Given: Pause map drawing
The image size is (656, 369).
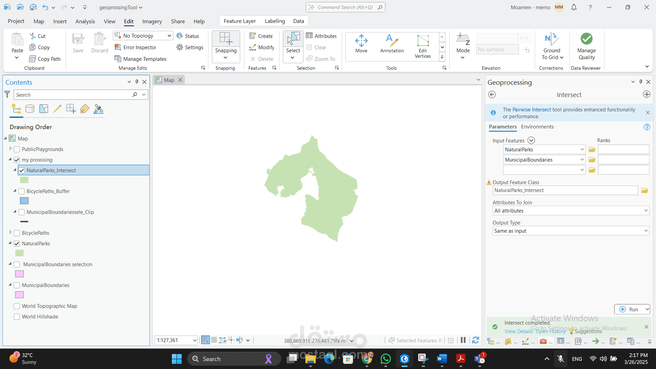Looking at the screenshot, I should click(x=463, y=340).
